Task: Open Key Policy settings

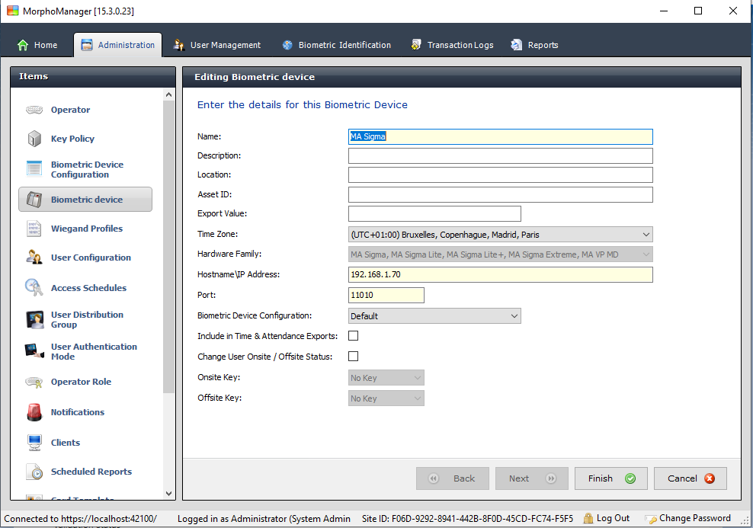Action: click(72, 139)
